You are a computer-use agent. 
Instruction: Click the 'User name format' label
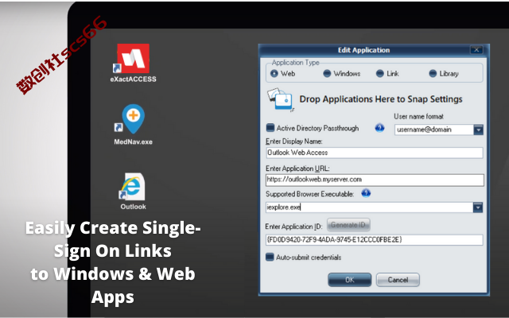(x=418, y=117)
